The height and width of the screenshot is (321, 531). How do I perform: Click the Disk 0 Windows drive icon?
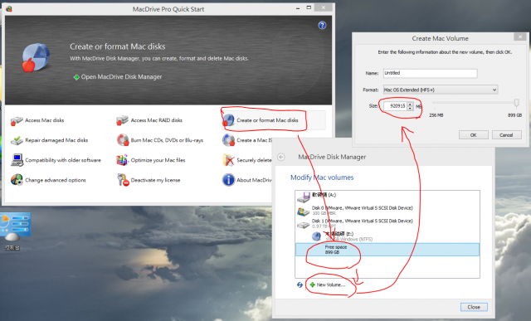(x=303, y=211)
